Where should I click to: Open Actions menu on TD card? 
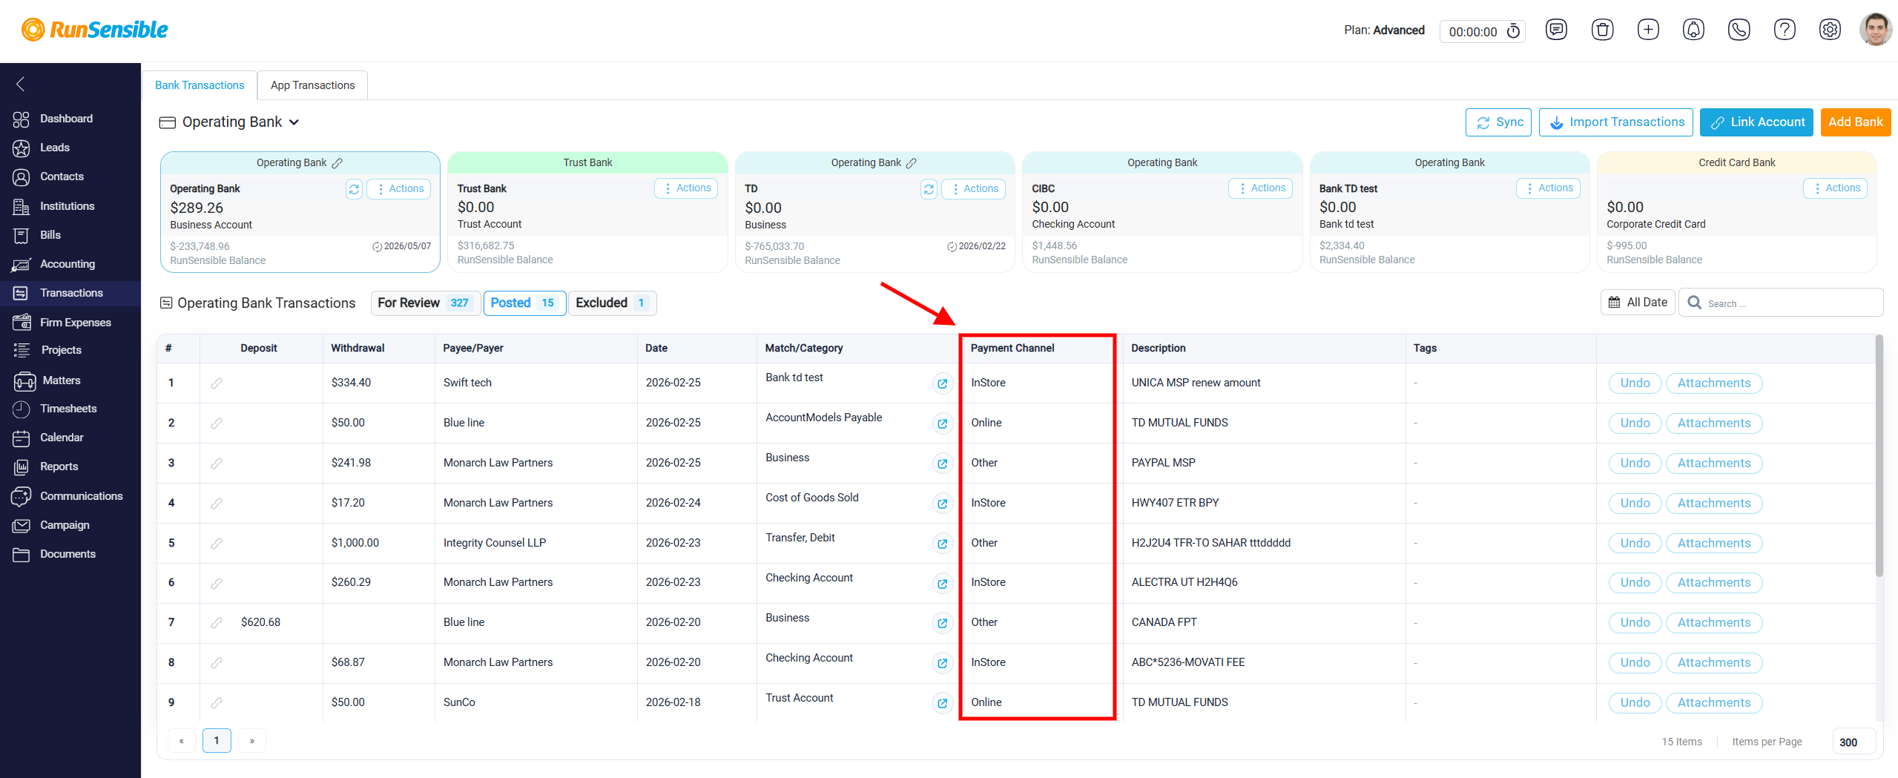pyautogui.click(x=974, y=189)
